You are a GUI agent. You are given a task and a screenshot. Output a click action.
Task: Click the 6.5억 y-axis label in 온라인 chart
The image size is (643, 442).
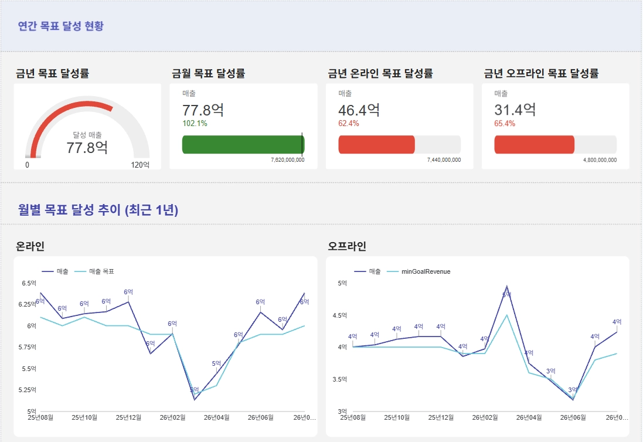(29, 283)
